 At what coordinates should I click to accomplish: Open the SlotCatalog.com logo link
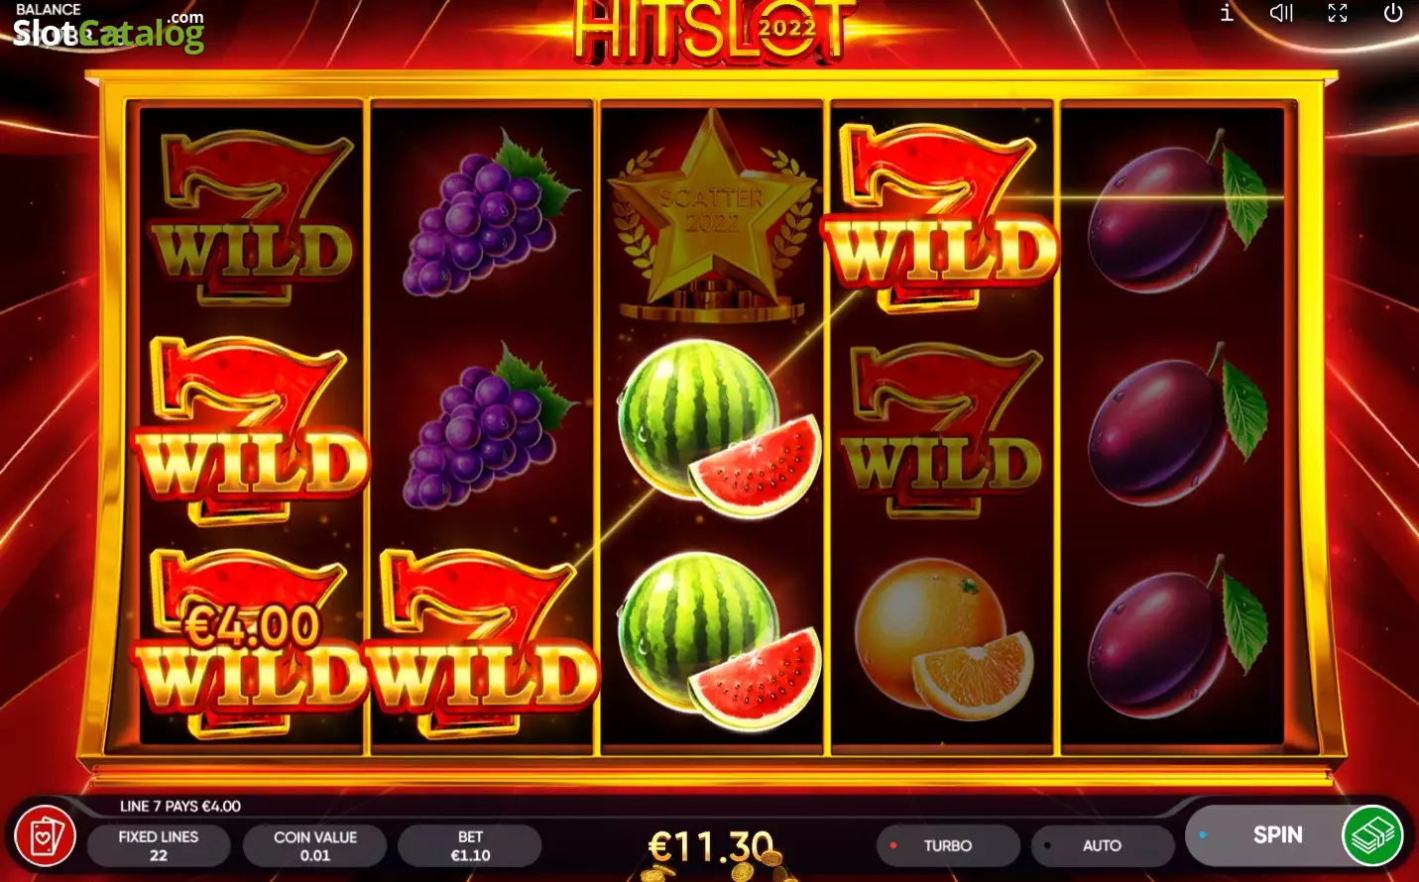(108, 30)
